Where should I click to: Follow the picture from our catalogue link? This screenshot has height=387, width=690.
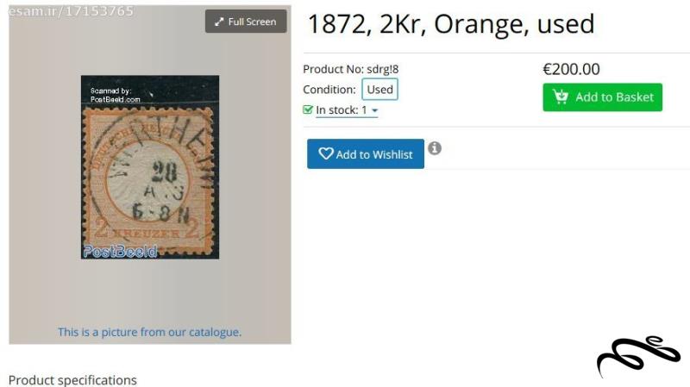point(149,332)
